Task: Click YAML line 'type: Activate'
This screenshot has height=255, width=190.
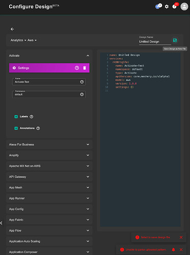Action: [x=126, y=73]
